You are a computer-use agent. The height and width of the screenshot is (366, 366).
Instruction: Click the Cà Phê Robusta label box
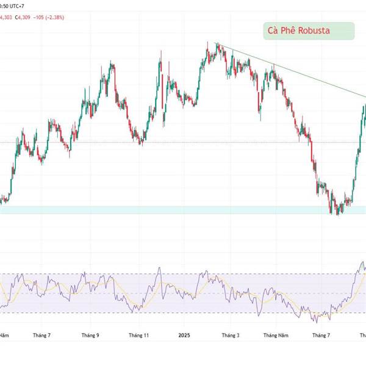(x=309, y=31)
